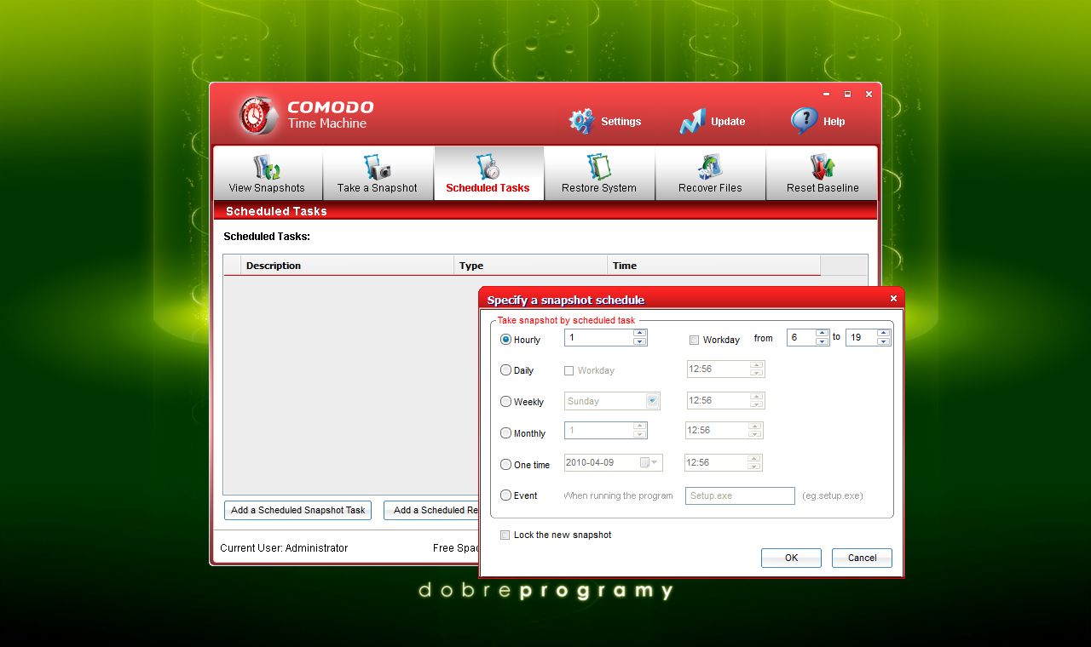This screenshot has width=1091, height=647.
Task: Click the Take a Snapshot camera icon
Action: 377,167
